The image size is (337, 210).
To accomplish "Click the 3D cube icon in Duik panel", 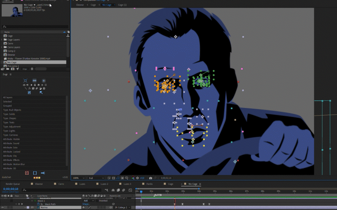I will [44, 88].
